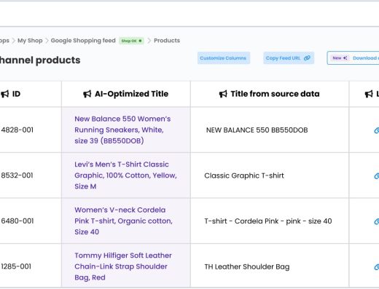Click megaphone icon beside Title from source data
Viewport: 379px width, 289px height.
point(223,94)
